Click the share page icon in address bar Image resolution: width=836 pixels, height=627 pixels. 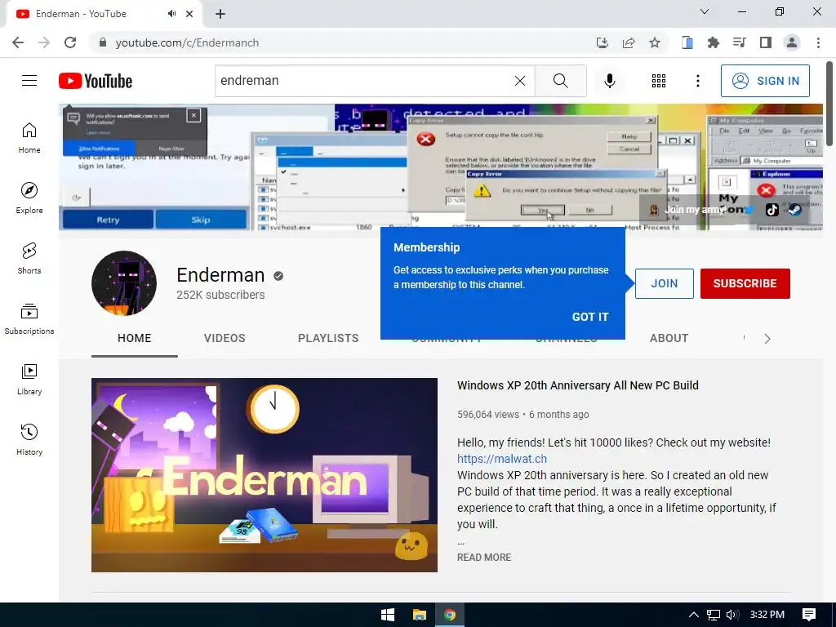tap(629, 42)
